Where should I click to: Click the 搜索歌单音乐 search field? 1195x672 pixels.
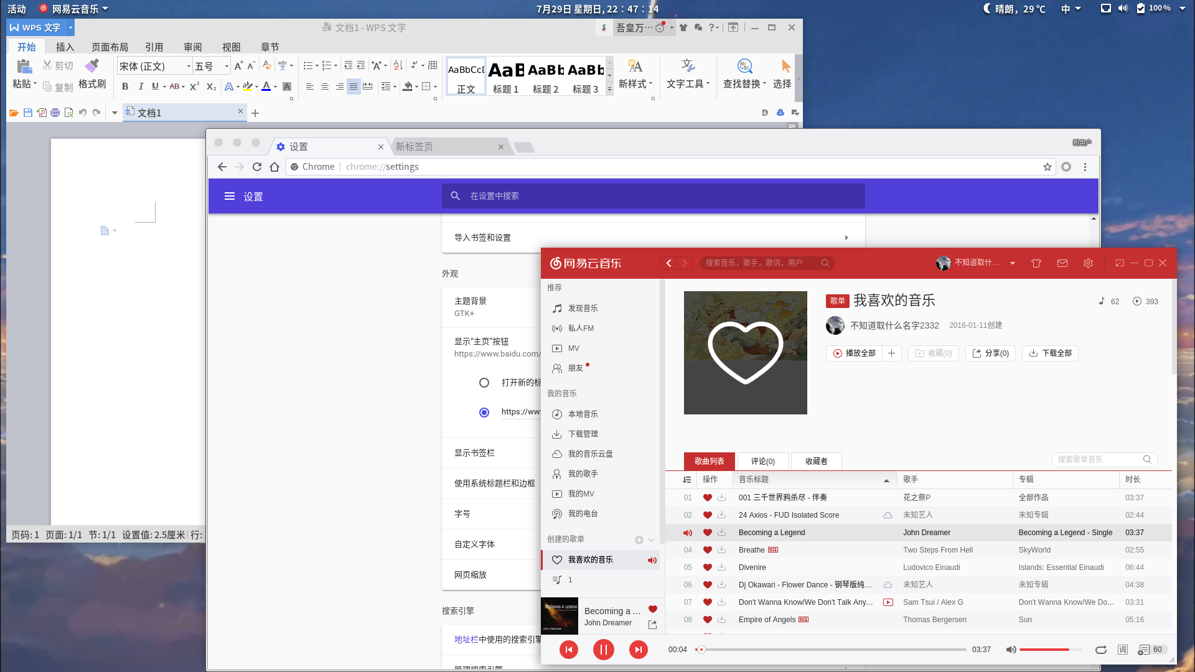pos(1102,459)
